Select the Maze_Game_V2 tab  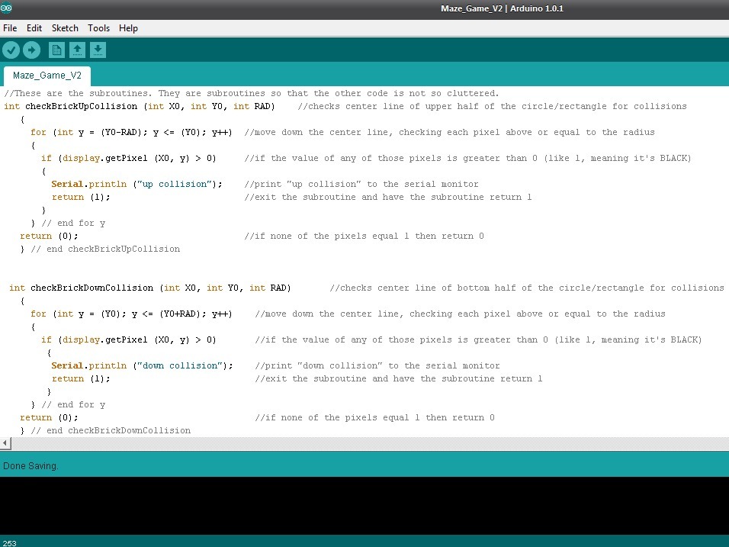(x=47, y=76)
